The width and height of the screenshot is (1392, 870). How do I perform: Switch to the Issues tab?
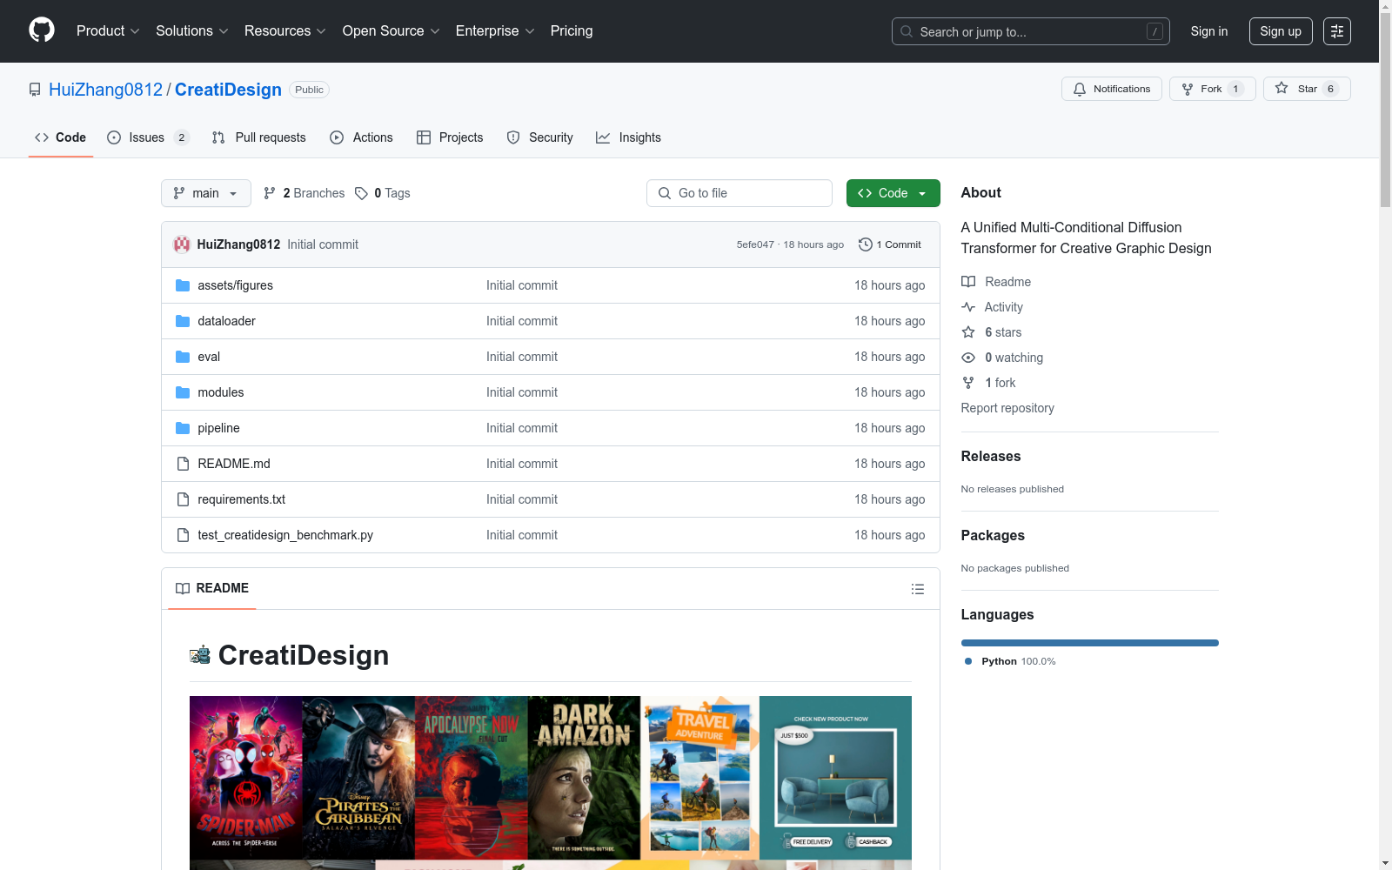(x=148, y=137)
